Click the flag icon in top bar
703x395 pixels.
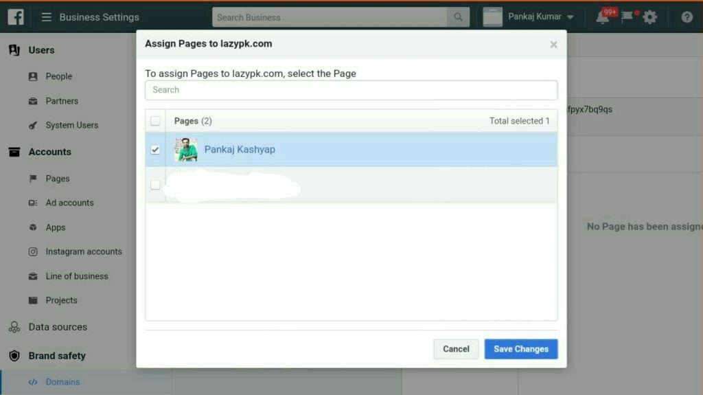click(627, 17)
